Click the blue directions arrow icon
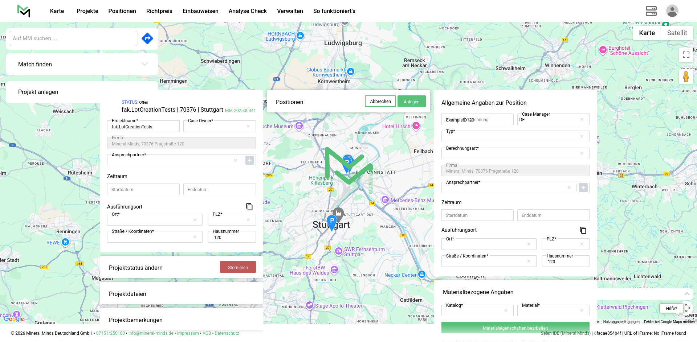The image size is (697, 342). (147, 38)
